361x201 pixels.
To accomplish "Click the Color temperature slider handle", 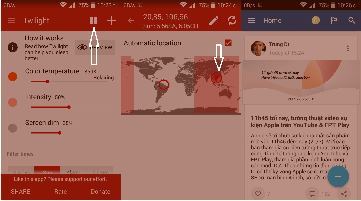I will click(47, 81).
